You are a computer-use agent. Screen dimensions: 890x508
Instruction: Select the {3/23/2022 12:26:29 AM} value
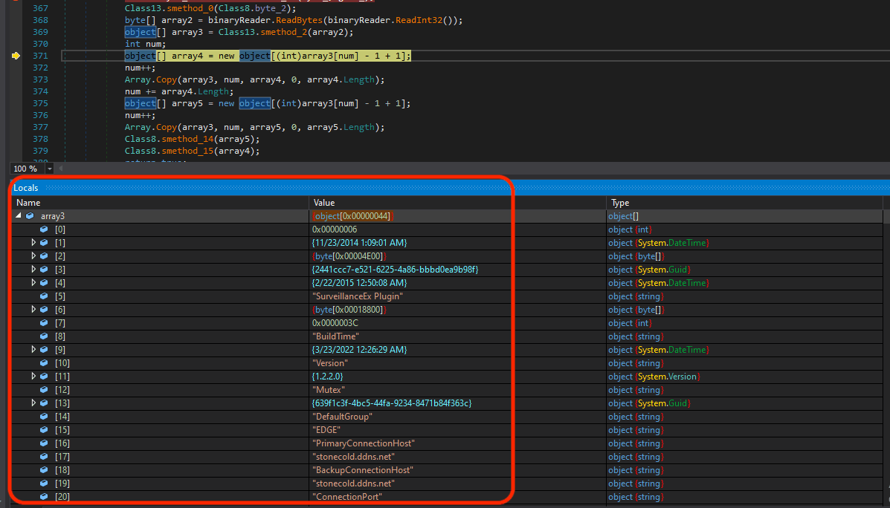point(359,349)
